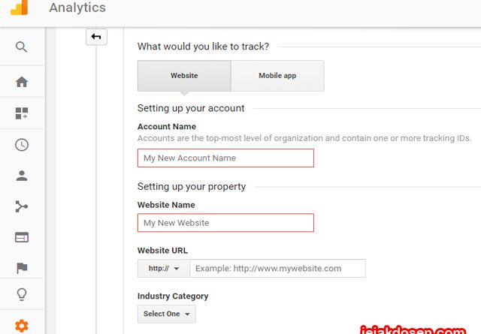Select the Website tracking tab
481x334 pixels.
[x=184, y=76]
